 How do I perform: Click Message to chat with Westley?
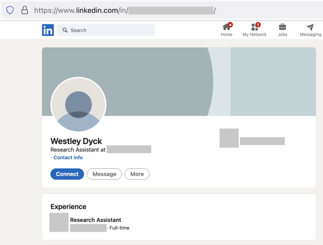tap(104, 174)
